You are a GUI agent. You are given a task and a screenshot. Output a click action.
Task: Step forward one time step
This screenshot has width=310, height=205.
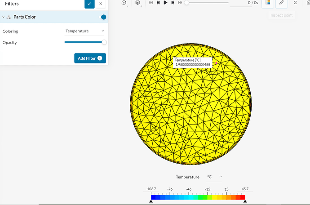173,3
